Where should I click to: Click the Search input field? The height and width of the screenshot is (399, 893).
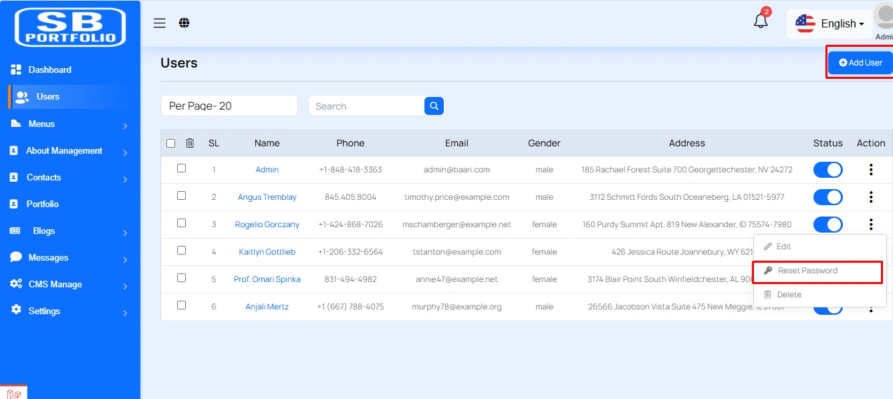coord(366,106)
